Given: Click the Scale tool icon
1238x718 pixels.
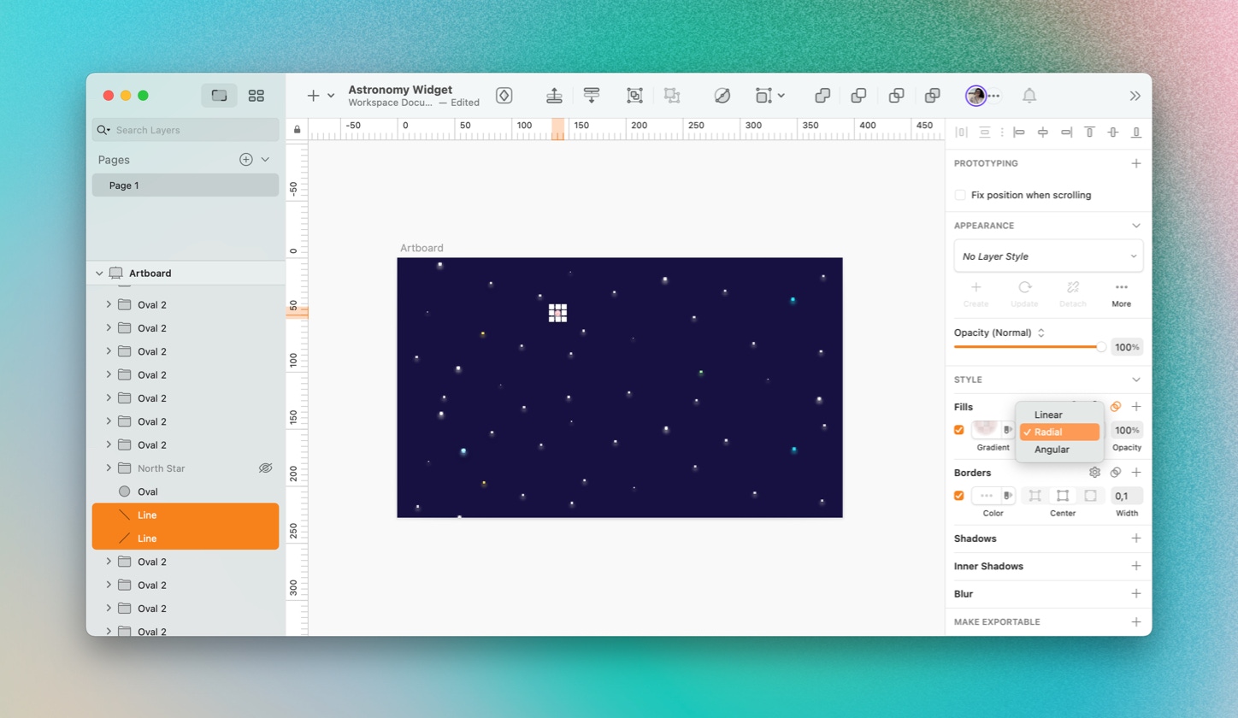Looking at the screenshot, I should pyautogui.click(x=763, y=96).
